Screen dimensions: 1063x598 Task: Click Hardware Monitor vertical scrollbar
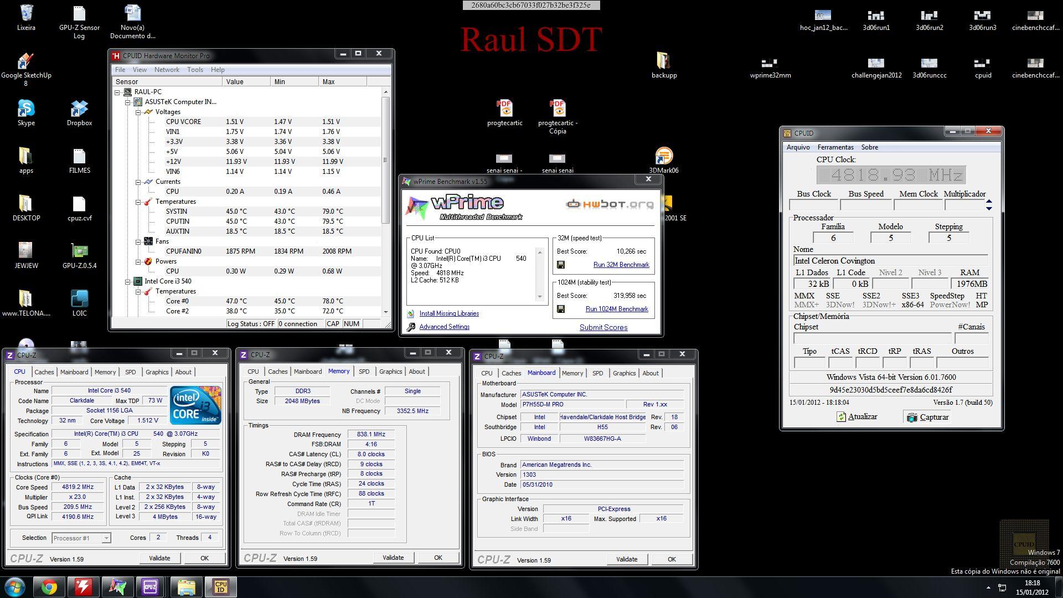pos(385,161)
